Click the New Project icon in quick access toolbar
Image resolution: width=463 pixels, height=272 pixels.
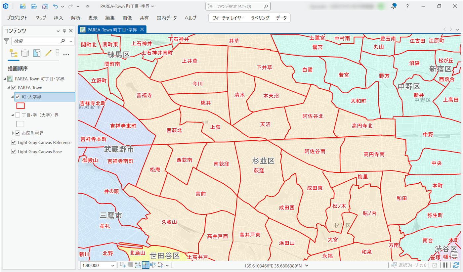coord(22,6)
